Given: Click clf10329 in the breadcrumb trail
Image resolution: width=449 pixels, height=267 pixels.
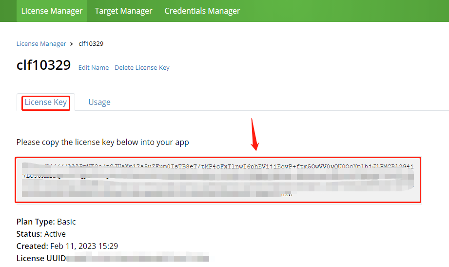Looking at the screenshot, I should 91,43.
